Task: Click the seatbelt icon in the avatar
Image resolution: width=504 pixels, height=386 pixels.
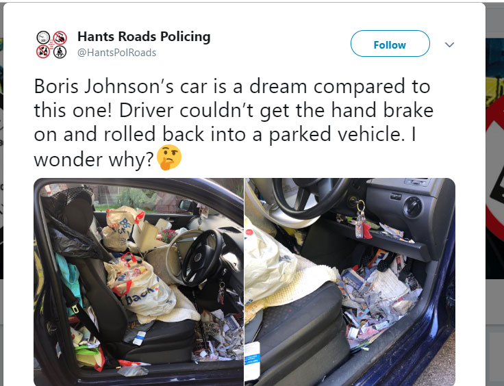Action: (x=60, y=52)
